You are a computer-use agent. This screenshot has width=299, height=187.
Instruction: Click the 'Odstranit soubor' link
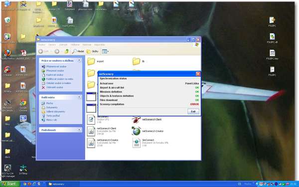[54, 87]
